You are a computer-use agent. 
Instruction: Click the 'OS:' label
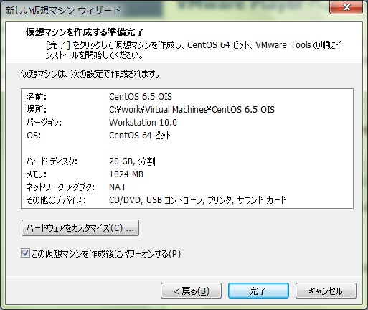34,136
